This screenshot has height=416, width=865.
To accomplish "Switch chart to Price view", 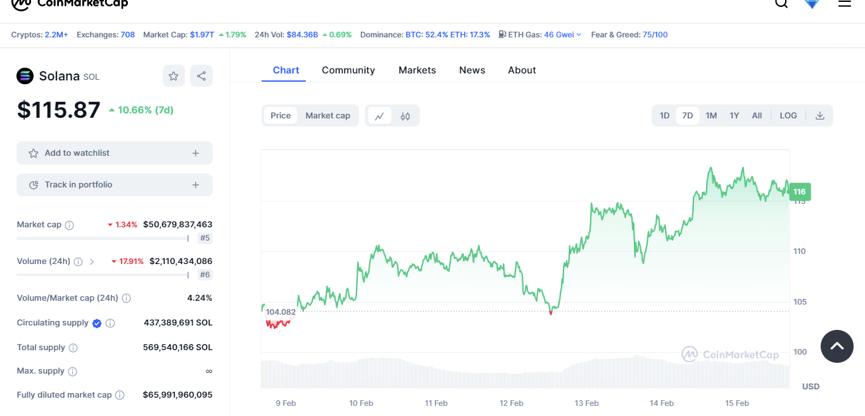I will tap(281, 116).
